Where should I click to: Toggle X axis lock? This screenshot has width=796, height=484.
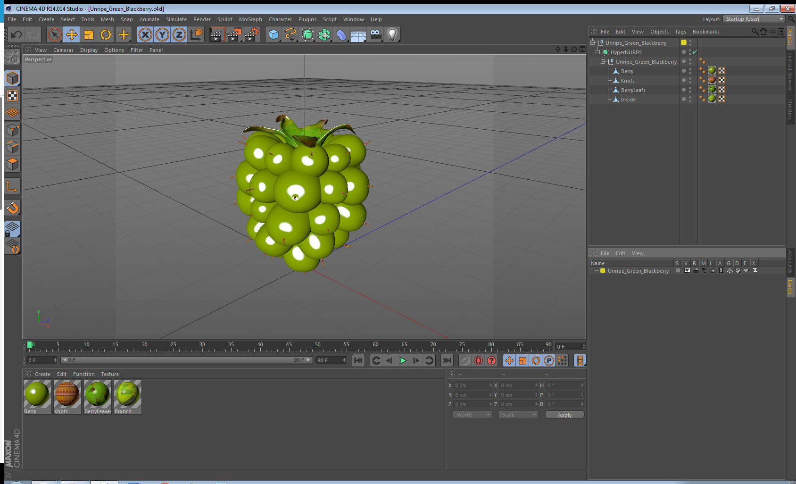tap(145, 34)
